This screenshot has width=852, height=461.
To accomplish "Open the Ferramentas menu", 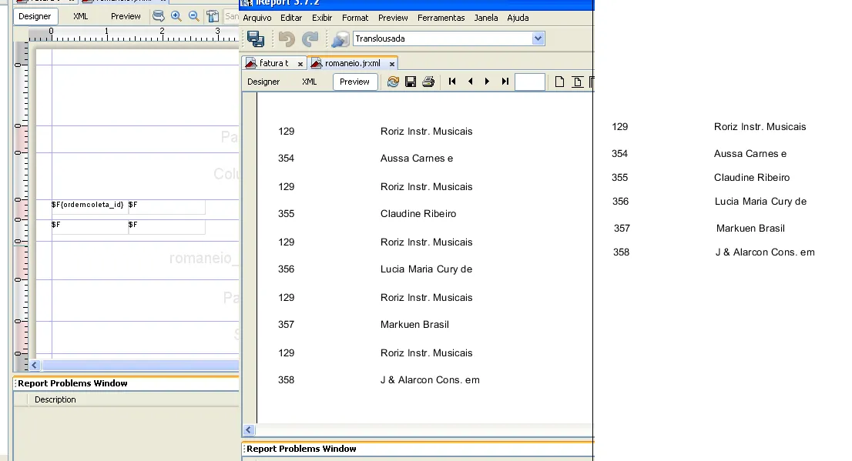I will (x=441, y=18).
